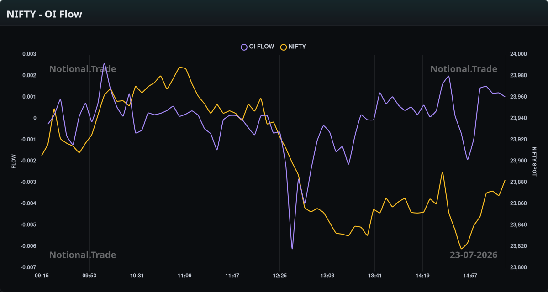Click the 23,840 spot axis value
The width and height of the screenshot is (548, 292).
518,225
